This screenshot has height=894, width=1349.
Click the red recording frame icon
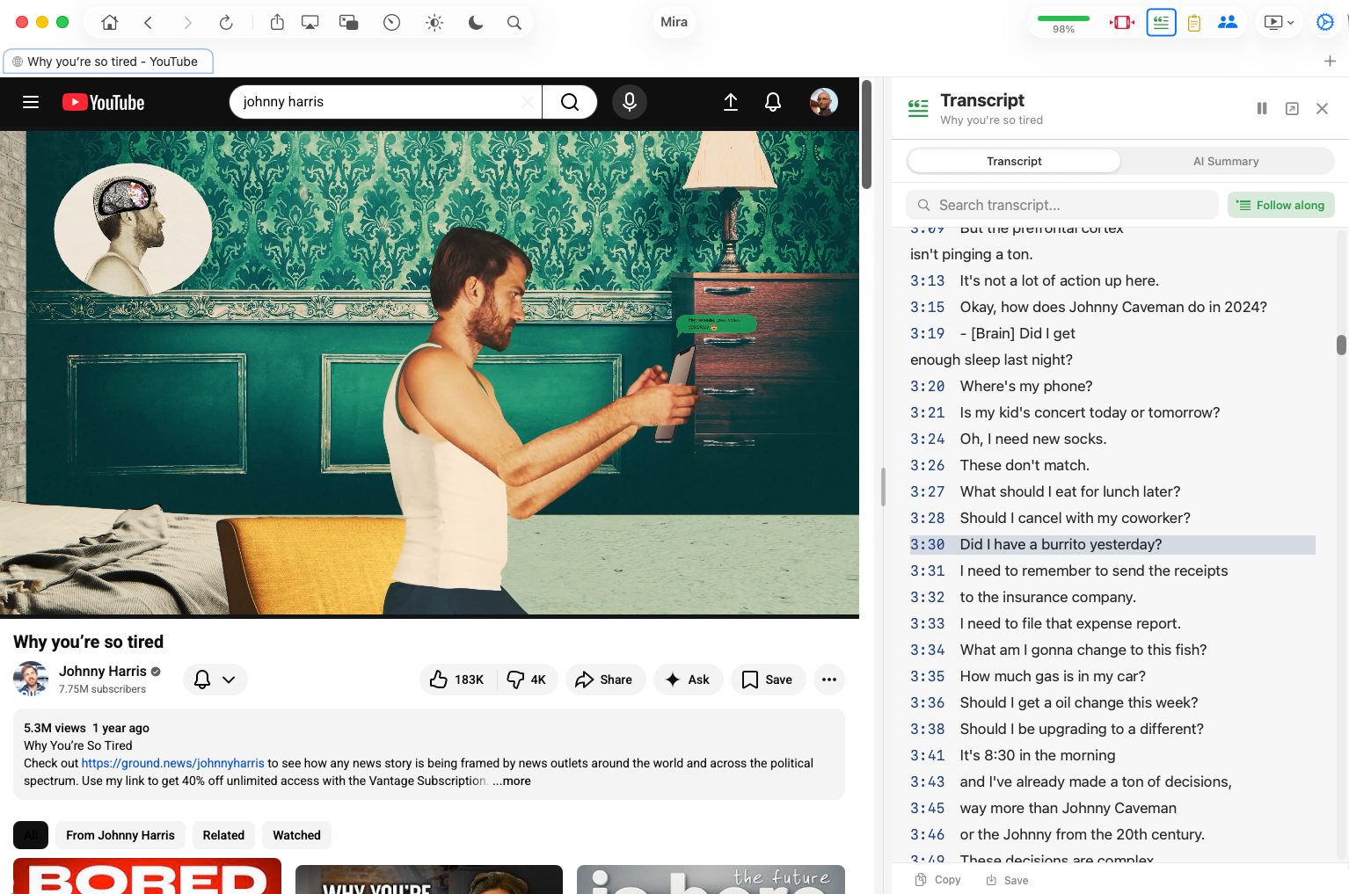1122,23
